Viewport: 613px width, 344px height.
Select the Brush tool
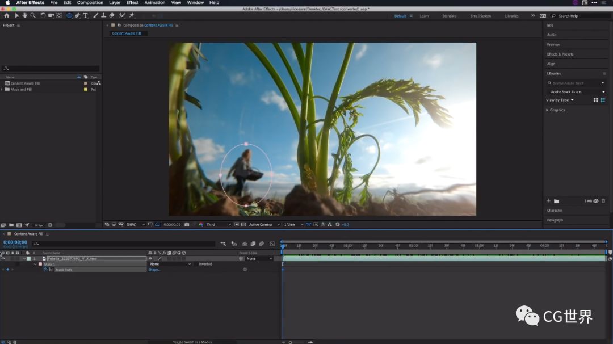click(95, 16)
